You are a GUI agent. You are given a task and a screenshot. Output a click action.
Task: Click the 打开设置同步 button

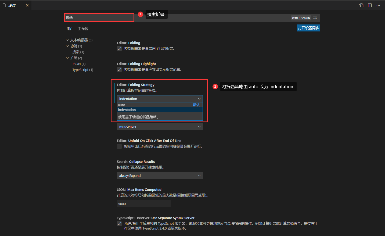(x=309, y=28)
